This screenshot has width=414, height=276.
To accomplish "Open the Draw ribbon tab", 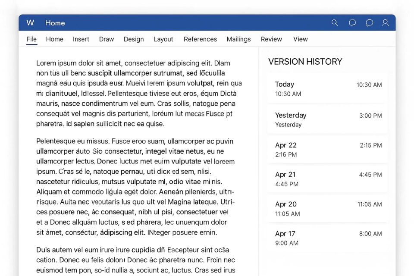I will point(106,39).
